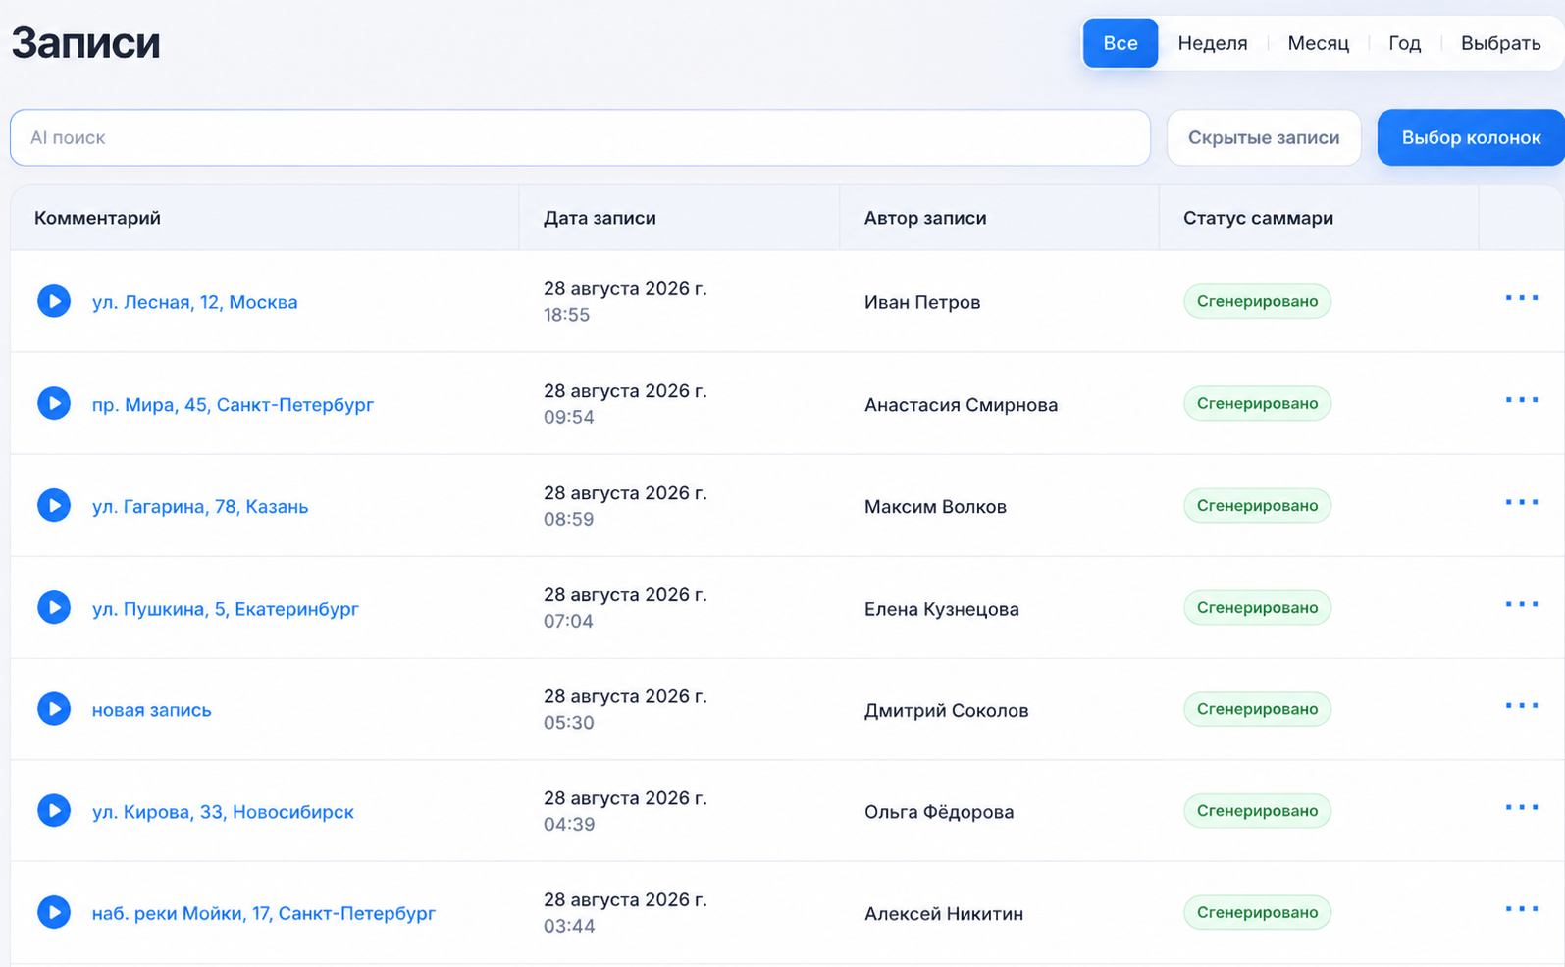The image size is (1565, 967).
Task: Open the link ул. Кирова, 33, Новосибирск
Action: (x=223, y=812)
